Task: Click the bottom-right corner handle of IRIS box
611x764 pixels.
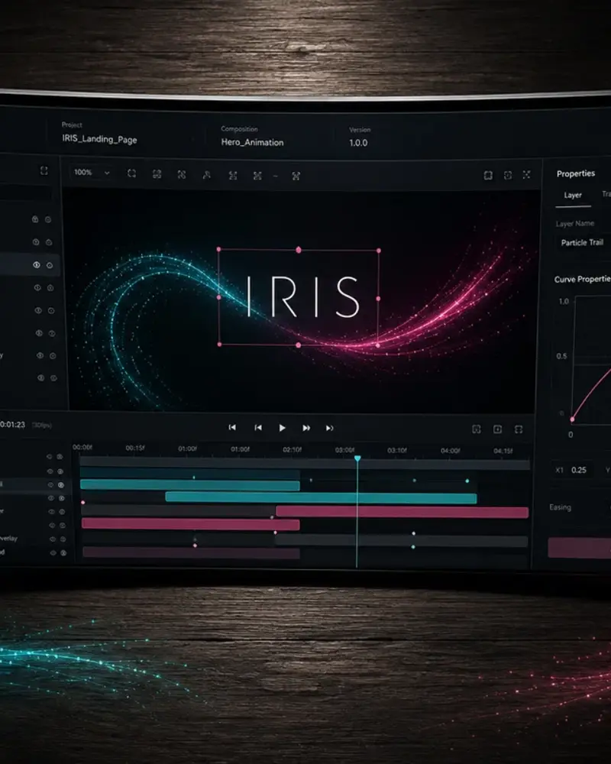Action: point(378,345)
